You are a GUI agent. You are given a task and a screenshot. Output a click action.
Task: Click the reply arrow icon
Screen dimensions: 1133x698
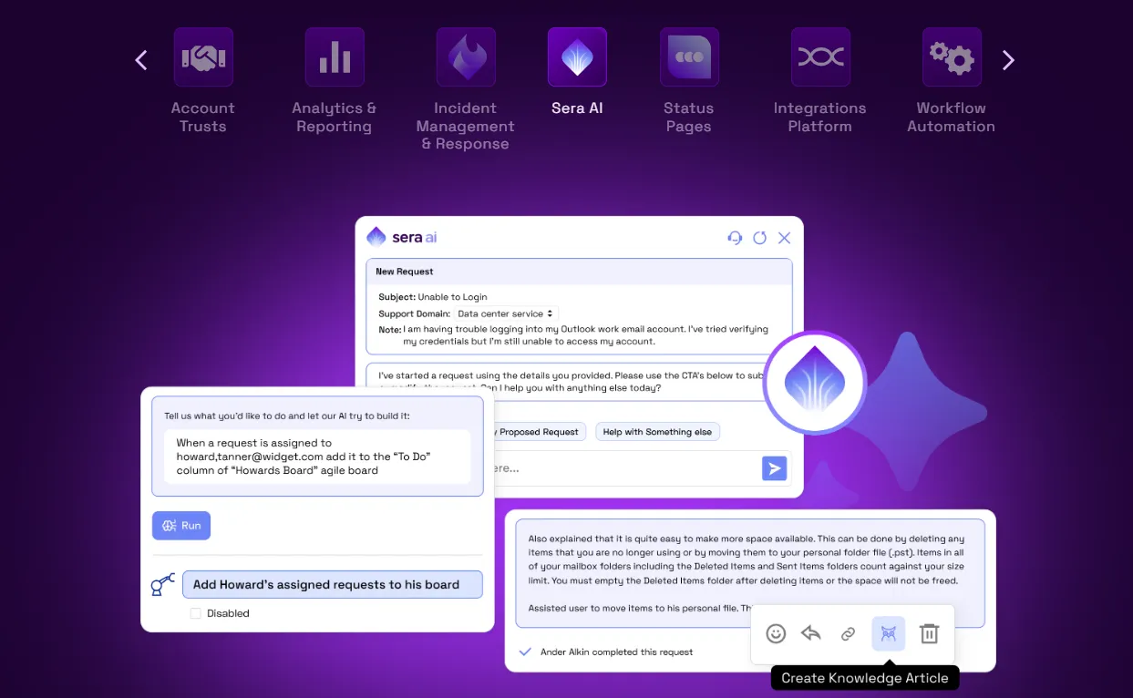point(811,634)
